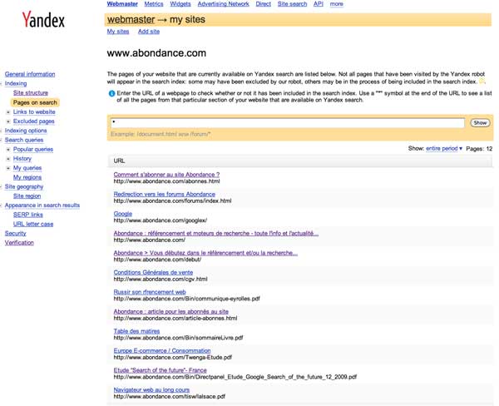Viewport: 499px width, 406px height.
Task: Open My queries in sidebar
Action: [x=27, y=168]
